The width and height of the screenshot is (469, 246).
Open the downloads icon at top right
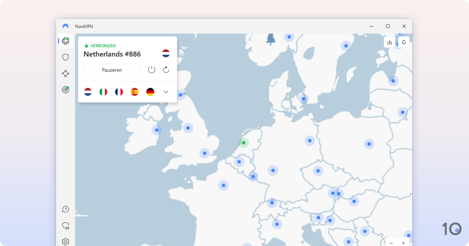pos(389,42)
